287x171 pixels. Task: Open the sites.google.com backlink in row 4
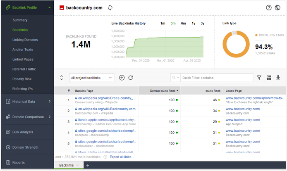pos(107,131)
